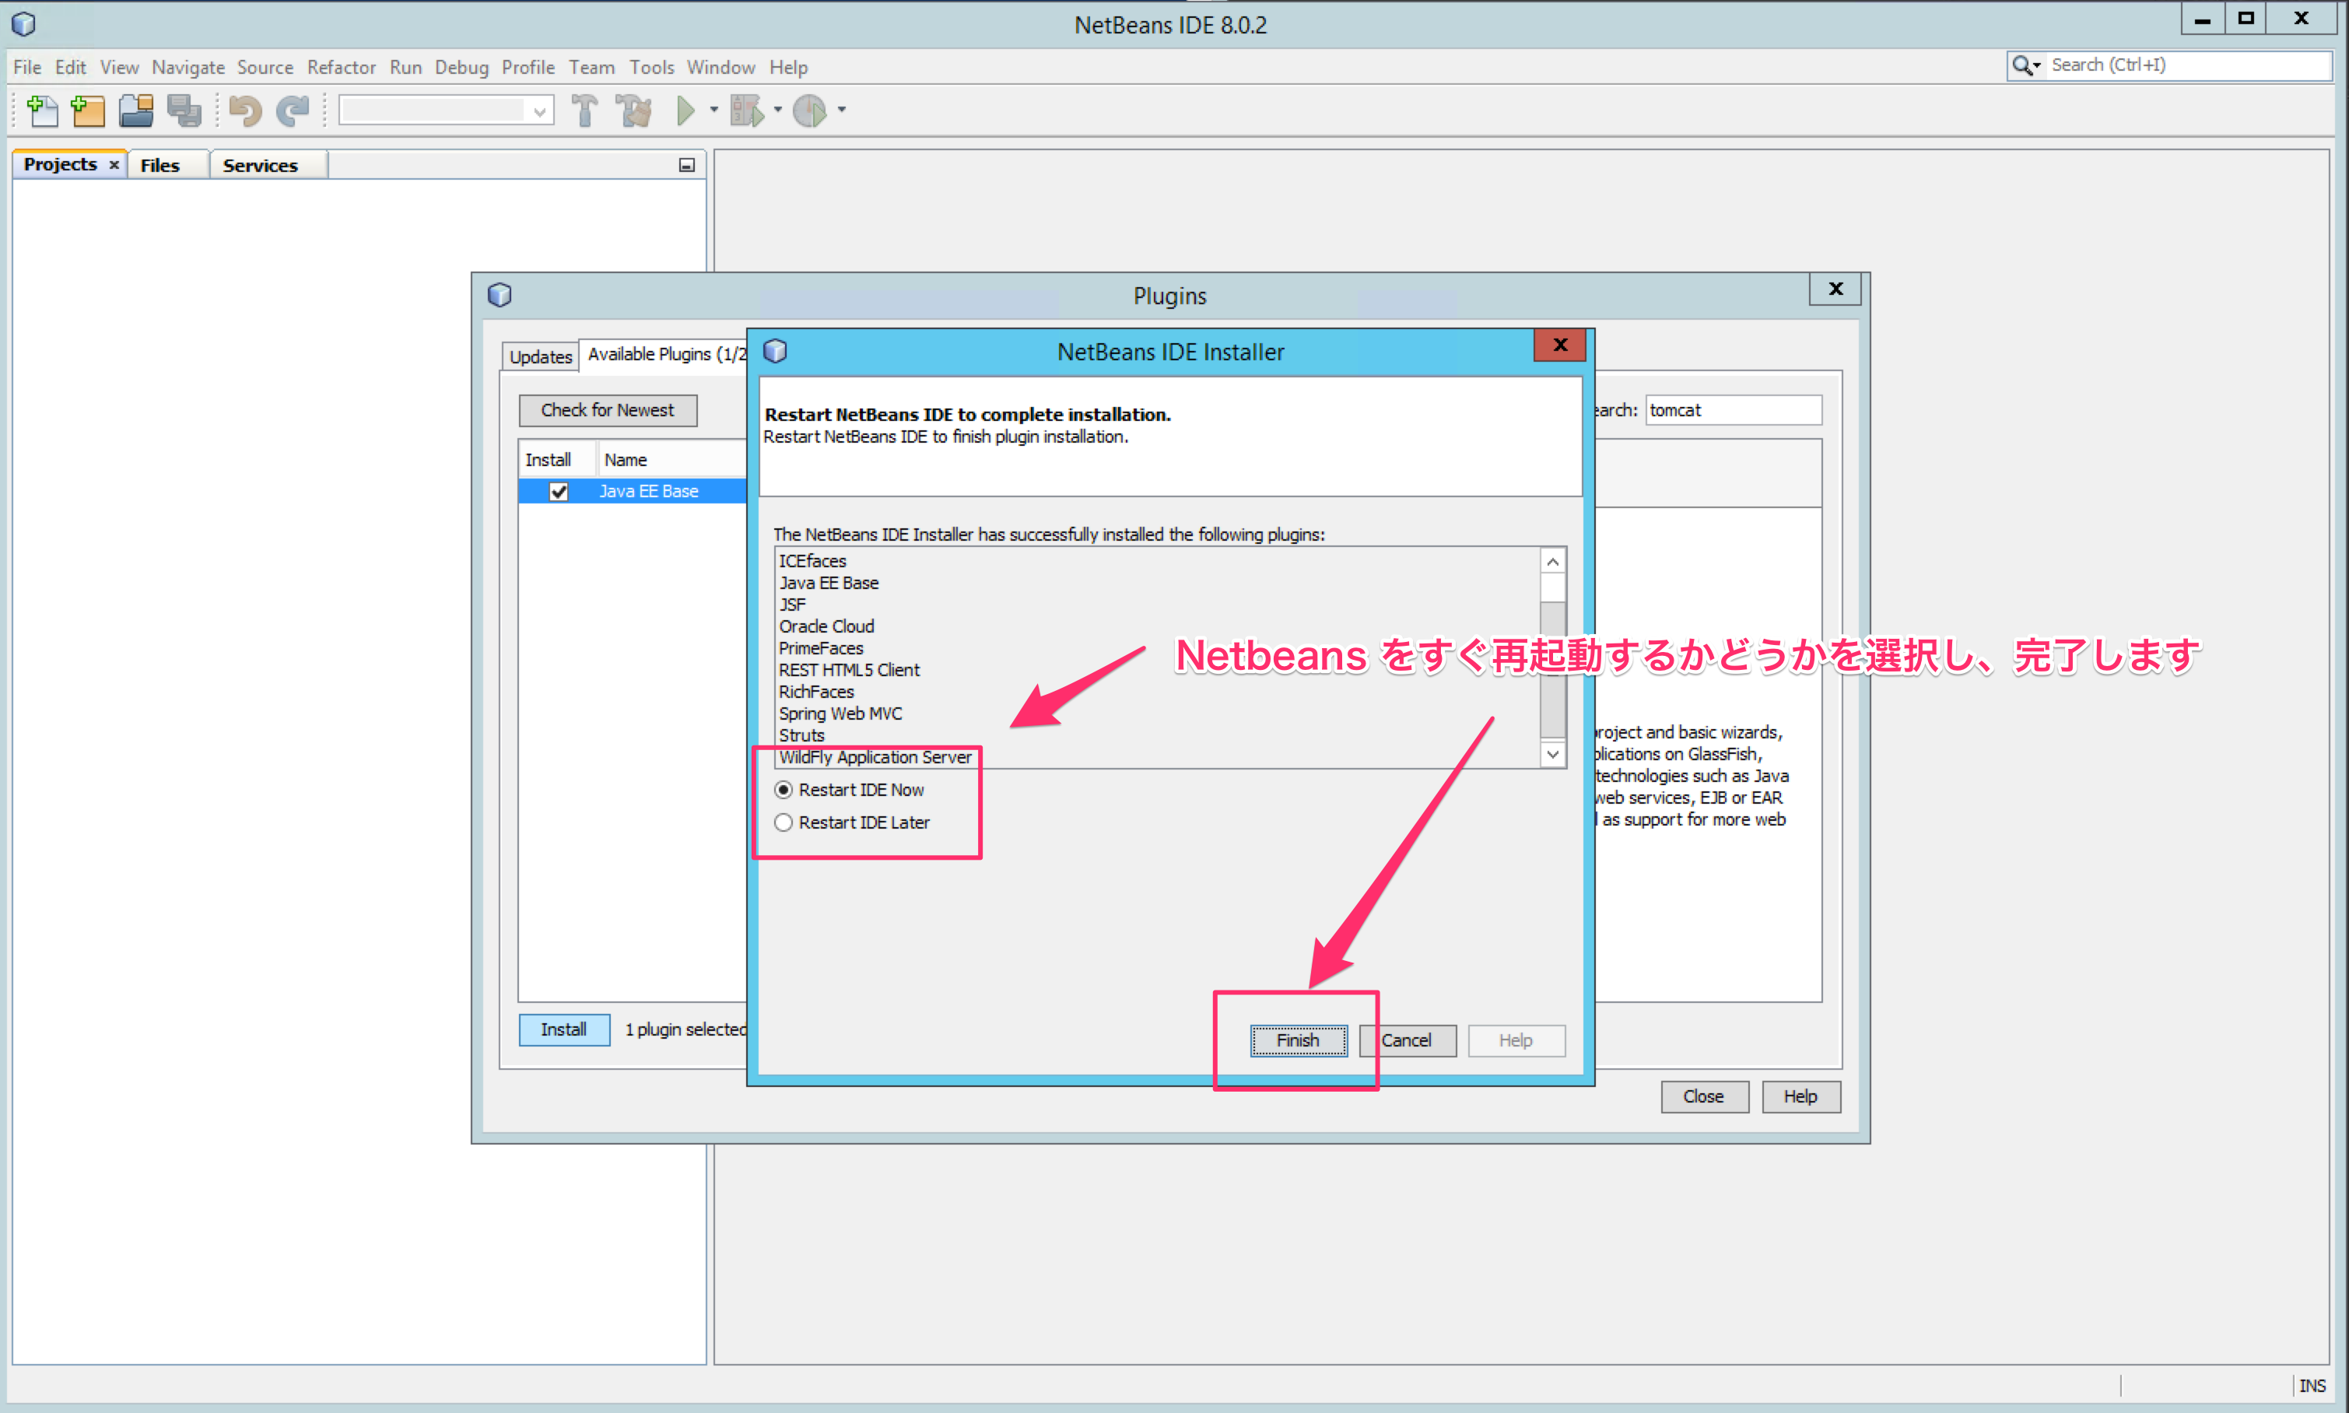Viewport: 2349px width, 1413px height.
Task: Expand the Debug Project dropdown arrow
Action: click(x=778, y=110)
